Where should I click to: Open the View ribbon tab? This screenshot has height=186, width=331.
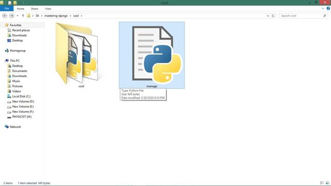pyautogui.click(x=48, y=9)
